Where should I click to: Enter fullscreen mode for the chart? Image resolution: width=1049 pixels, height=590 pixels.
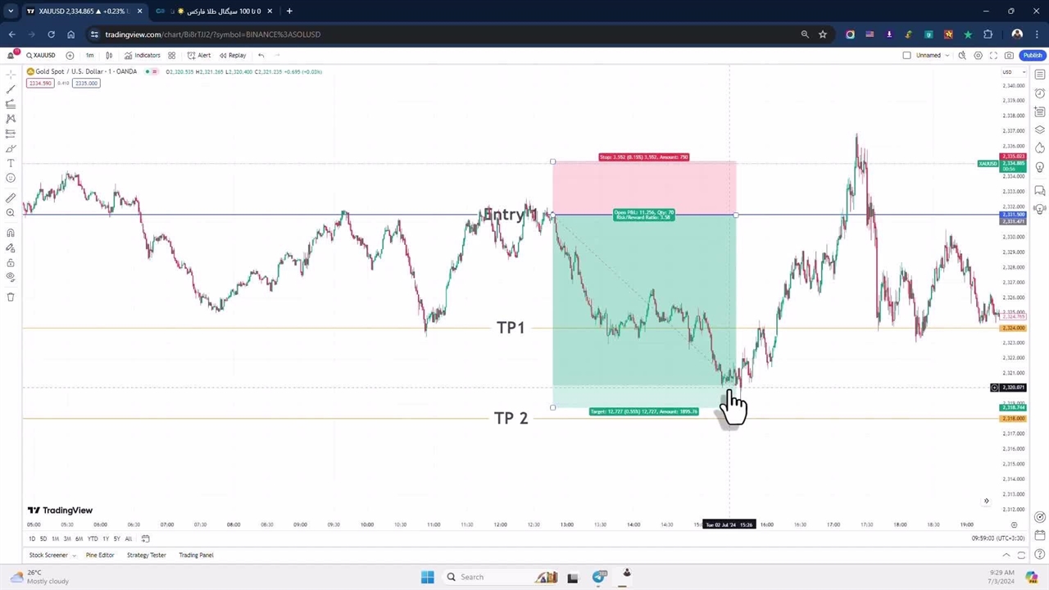(993, 55)
